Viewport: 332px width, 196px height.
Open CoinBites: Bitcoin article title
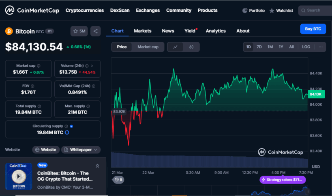(x=65, y=176)
